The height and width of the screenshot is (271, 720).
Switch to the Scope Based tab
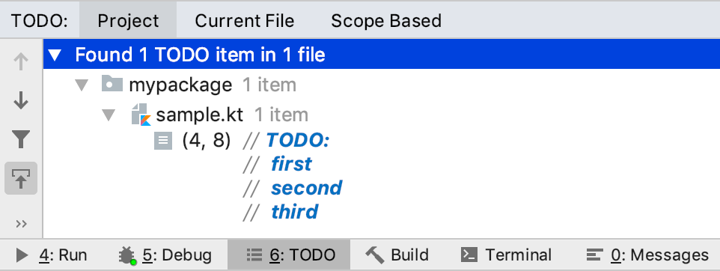click(386, 21)
